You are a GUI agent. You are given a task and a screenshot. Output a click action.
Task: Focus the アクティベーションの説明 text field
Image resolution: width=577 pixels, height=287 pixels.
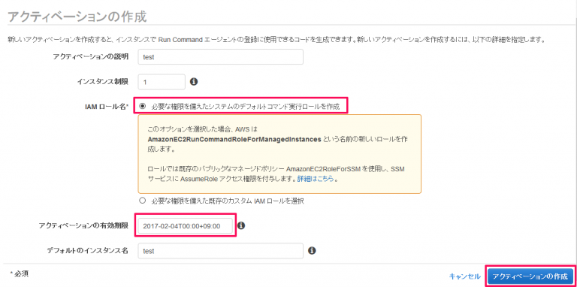coord(220,57)
